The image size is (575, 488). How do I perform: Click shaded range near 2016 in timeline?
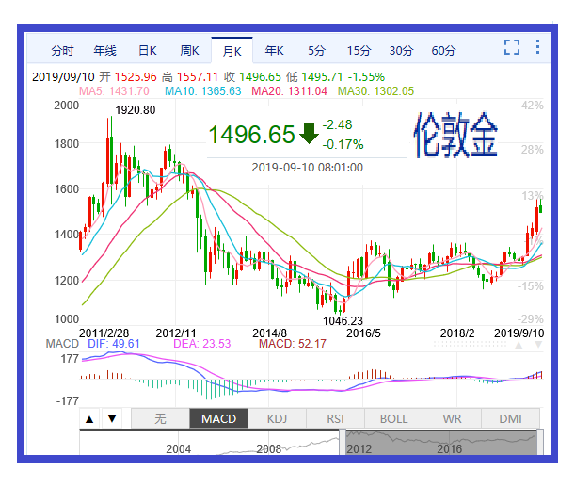(449, 448)
